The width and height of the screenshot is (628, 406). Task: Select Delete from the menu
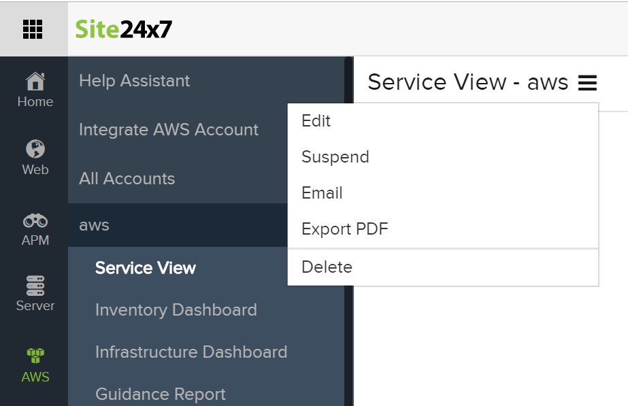pyautogui.click(x=327, y=267)
